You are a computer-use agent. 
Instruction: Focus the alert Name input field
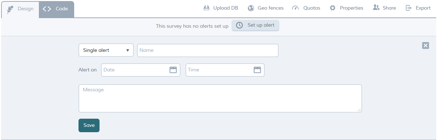click(208, 50)
